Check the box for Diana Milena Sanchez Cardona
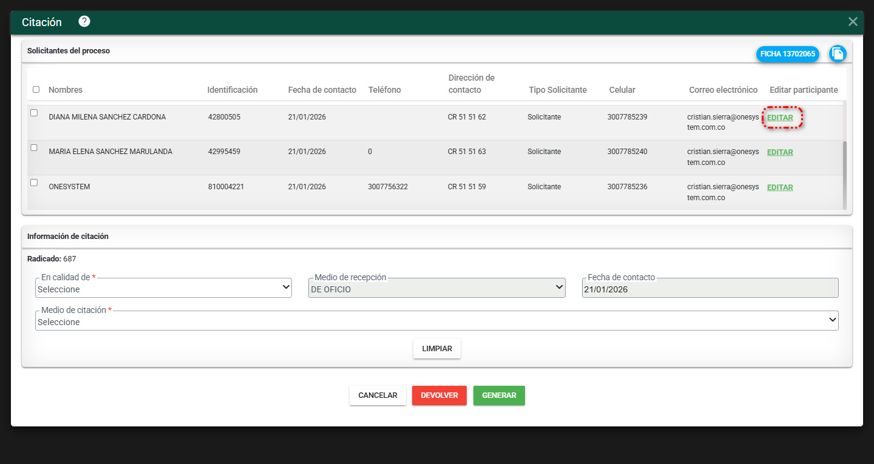 click(34, 113)
